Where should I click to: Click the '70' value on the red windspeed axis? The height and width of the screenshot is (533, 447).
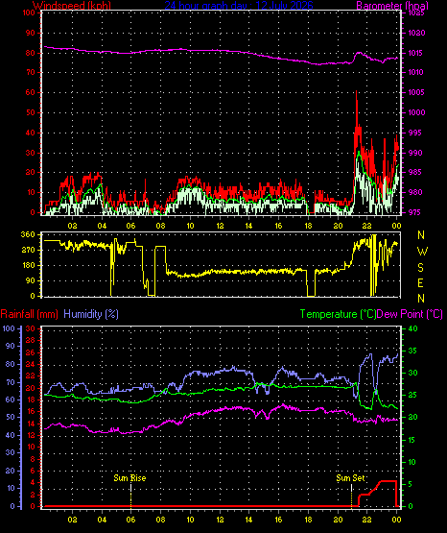[31, 72]
